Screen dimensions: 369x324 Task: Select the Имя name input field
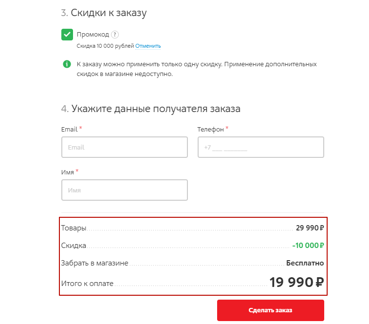point(124,190)
